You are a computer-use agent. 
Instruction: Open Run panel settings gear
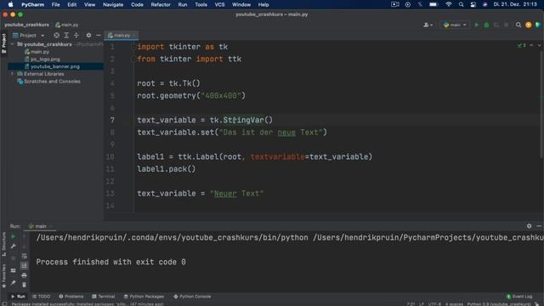click(529, 226)
